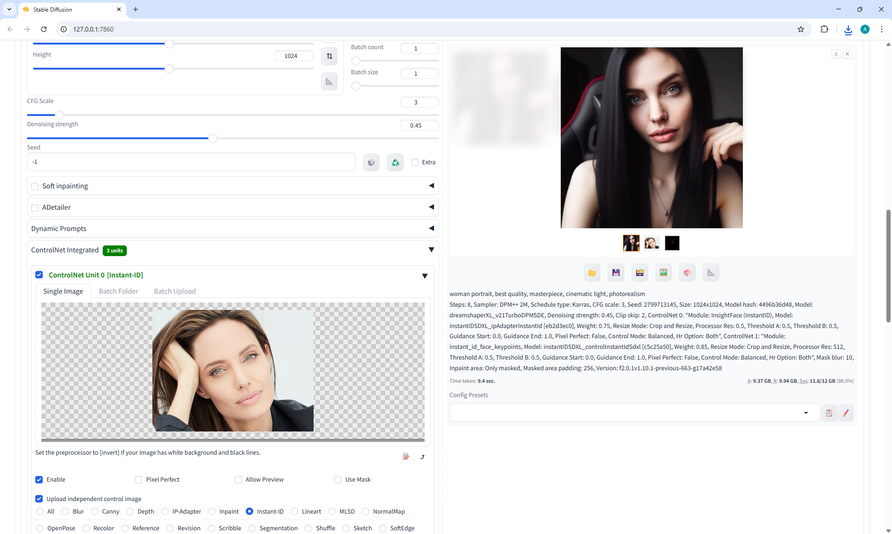Enable the Pixel Perfect checkbox
Image resolution: width=892 pixels, height=534 pixels.
138,480
